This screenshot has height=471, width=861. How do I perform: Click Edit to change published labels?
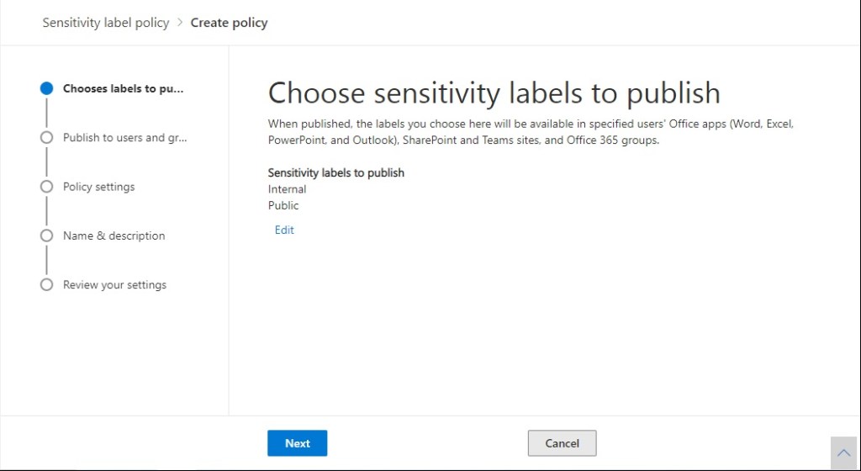point(284,230)
